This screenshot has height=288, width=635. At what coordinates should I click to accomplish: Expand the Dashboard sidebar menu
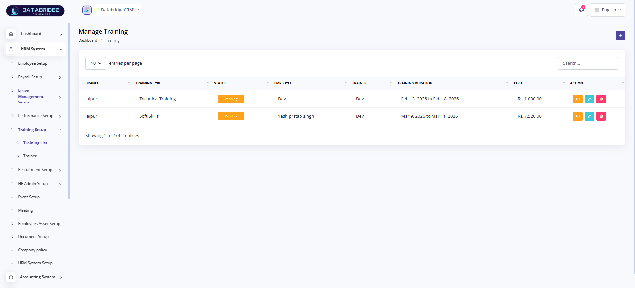61,34
